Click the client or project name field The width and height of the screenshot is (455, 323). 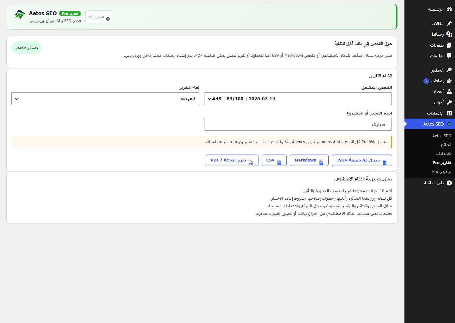coord(298,124)
